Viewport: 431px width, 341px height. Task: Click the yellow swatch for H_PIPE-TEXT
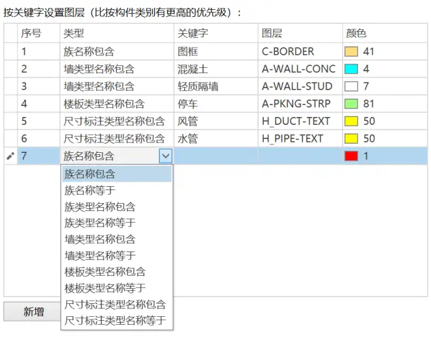click(x=351, y=138)
